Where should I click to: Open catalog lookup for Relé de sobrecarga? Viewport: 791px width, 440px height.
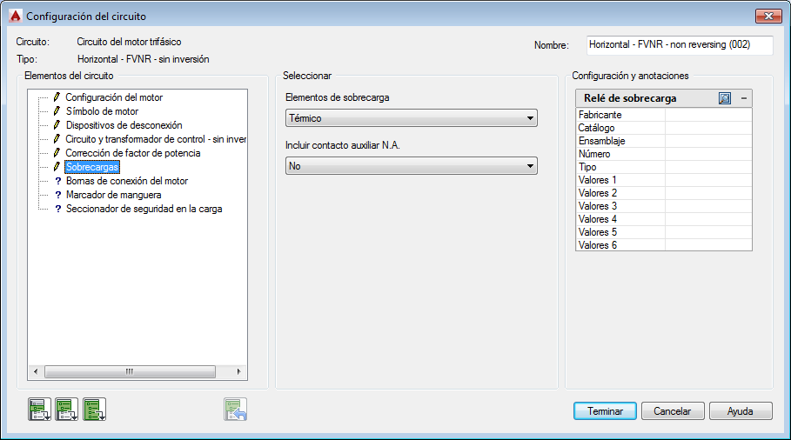coord(725,98)
